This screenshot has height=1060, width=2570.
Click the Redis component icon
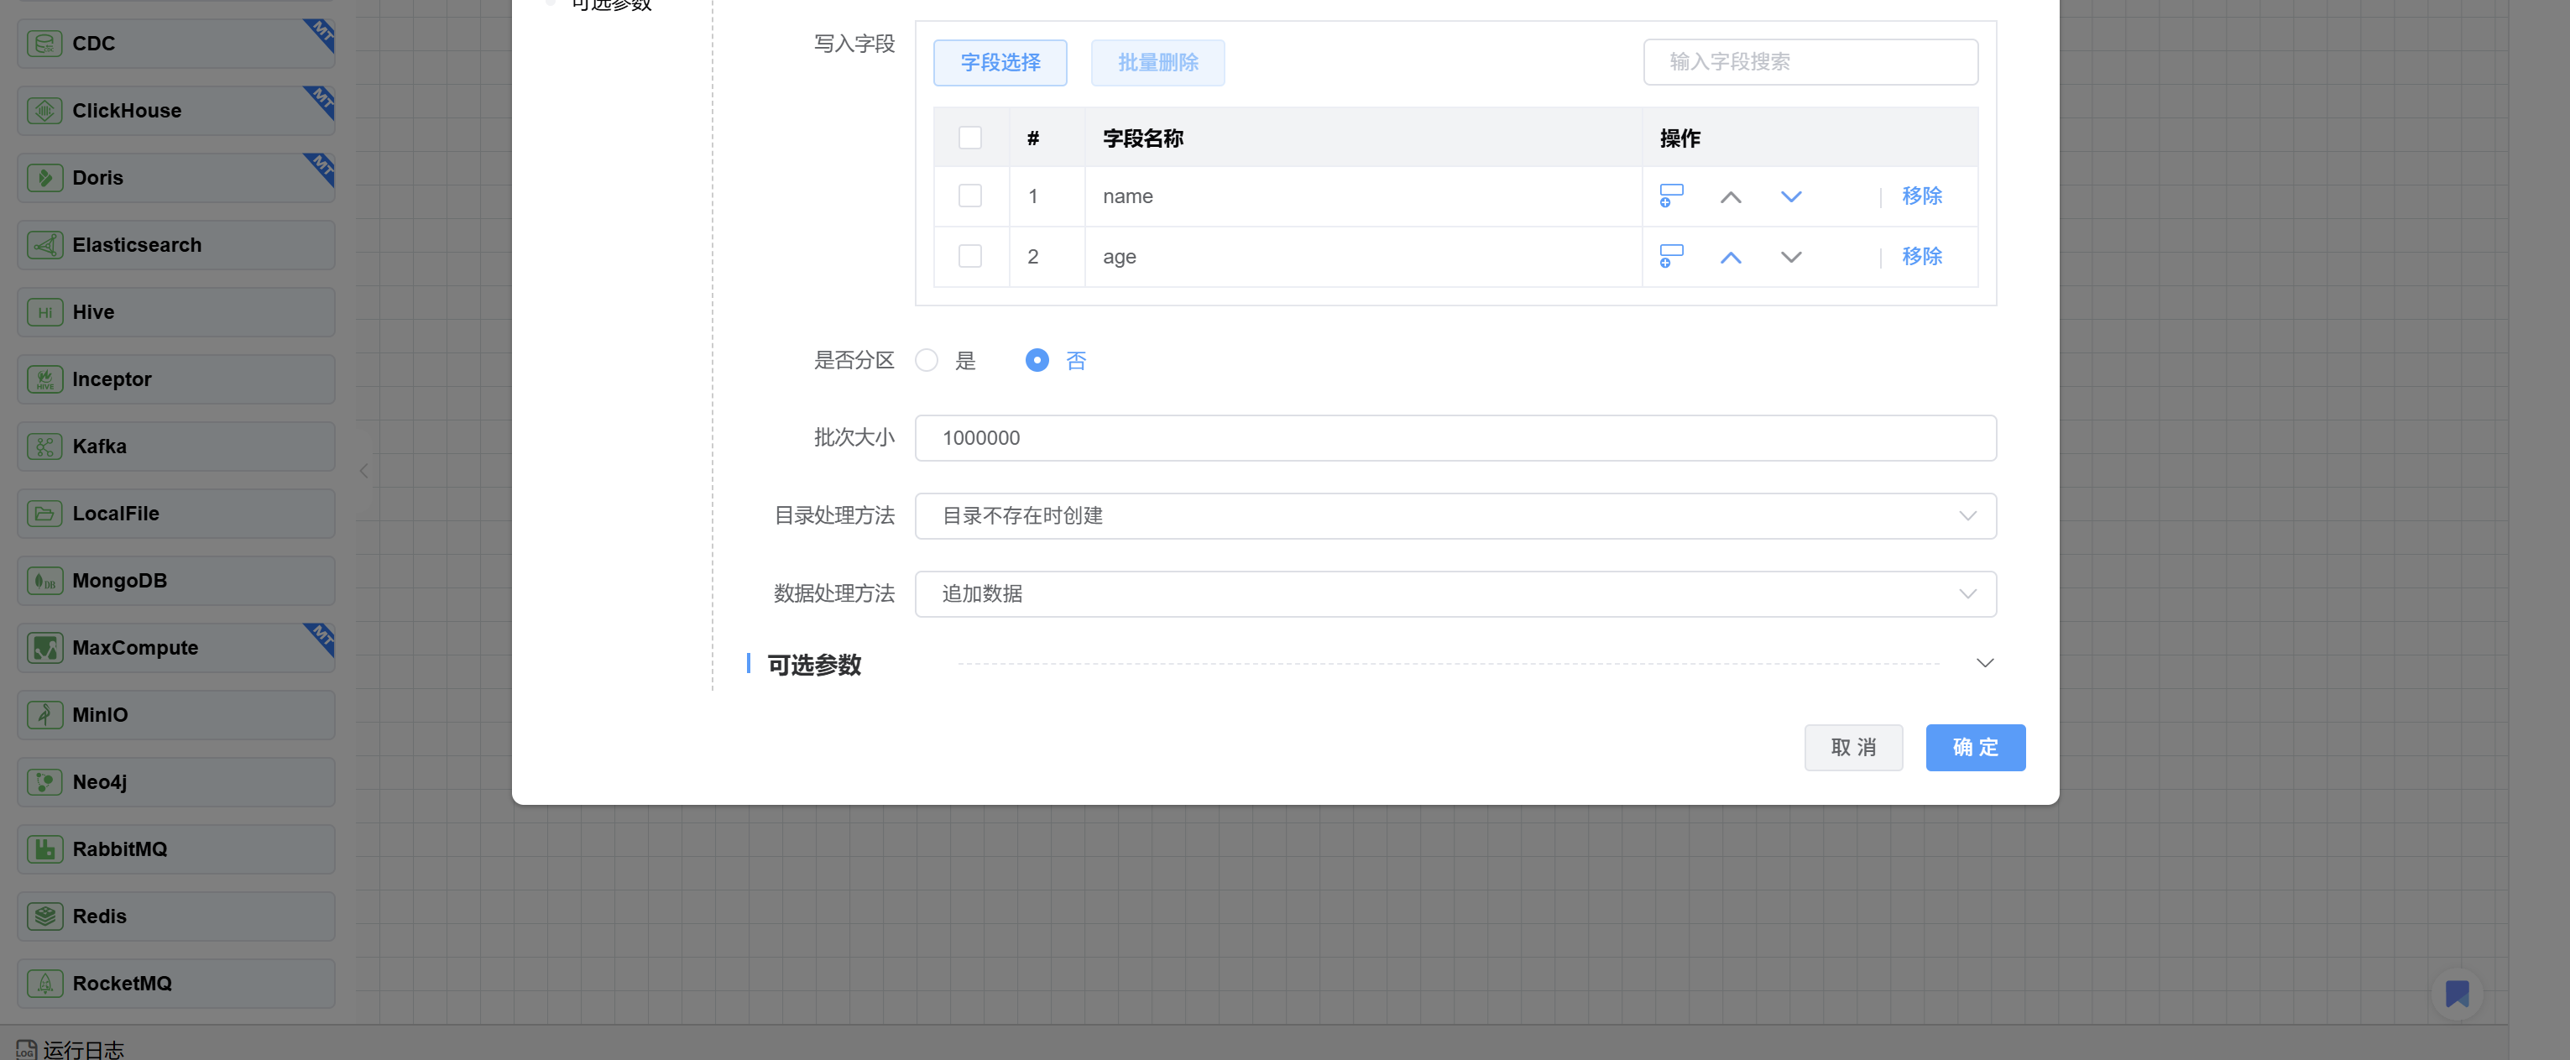(44, 916)
